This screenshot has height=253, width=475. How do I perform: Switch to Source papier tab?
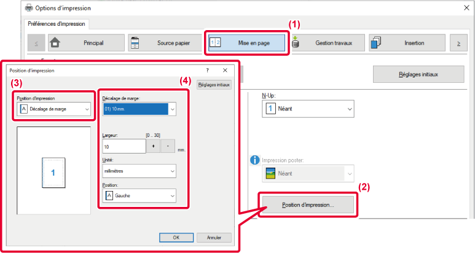(x=164, y=43)
